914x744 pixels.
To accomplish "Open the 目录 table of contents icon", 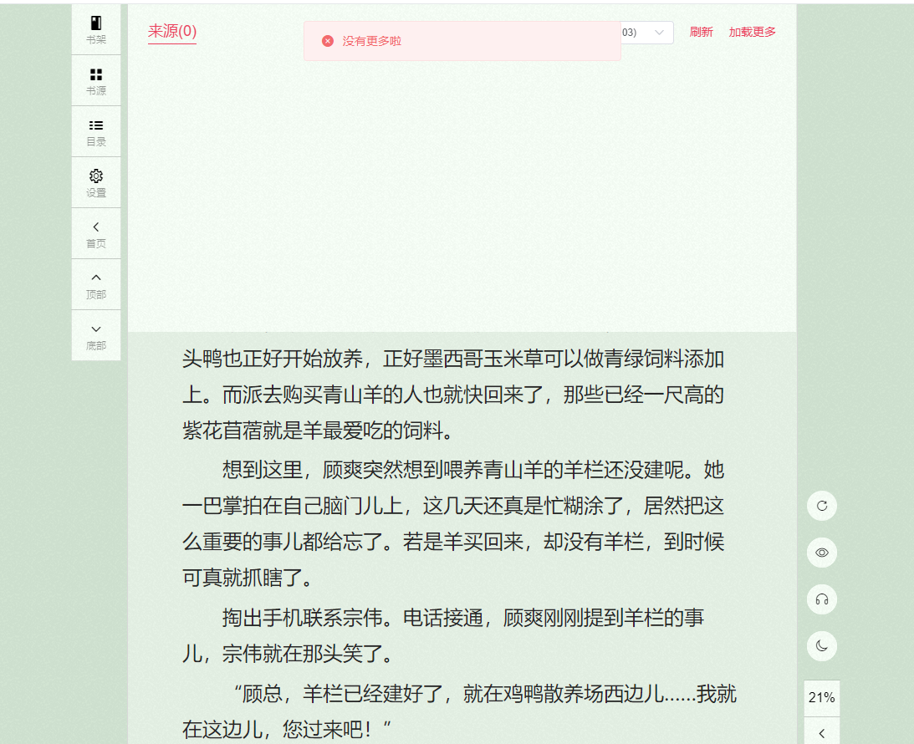I will point(96,132).
